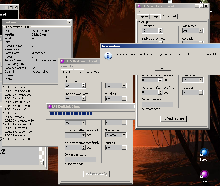
Task: Switch to Basic tab in top-right DediLink window
Action: point(155,17)
